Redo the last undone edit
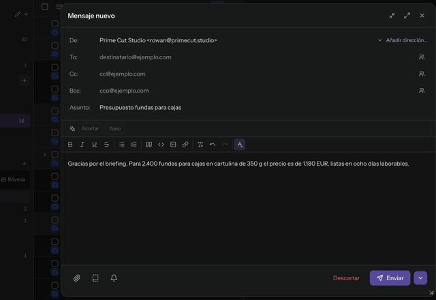436x300 pixels. [x=225, y=145]
